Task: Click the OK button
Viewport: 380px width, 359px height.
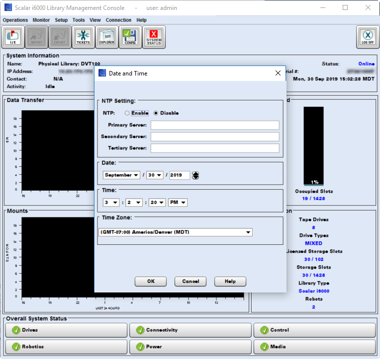Action: pos(151,282)
